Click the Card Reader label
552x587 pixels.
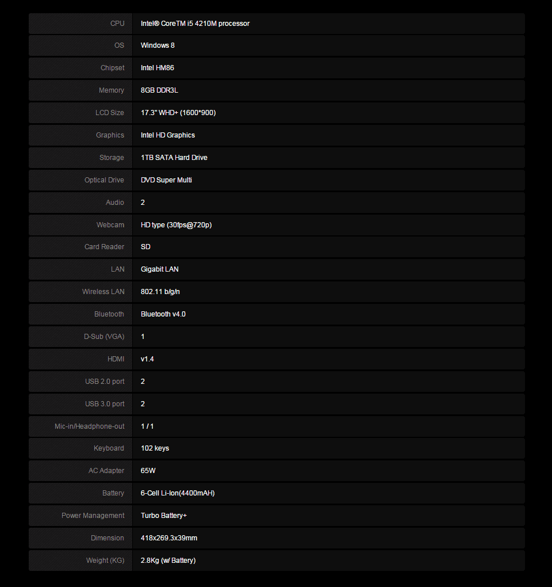104,247
